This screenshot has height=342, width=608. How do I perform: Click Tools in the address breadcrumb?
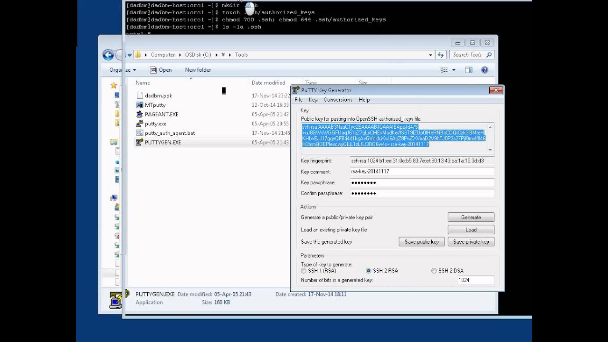[x=241, y=55]
